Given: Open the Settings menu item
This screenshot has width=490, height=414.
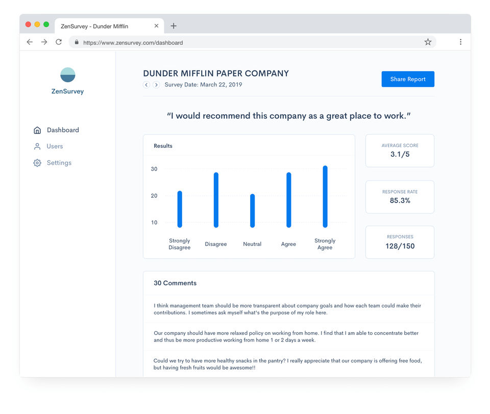Looking at the screenshot, I should pos(53,163).
